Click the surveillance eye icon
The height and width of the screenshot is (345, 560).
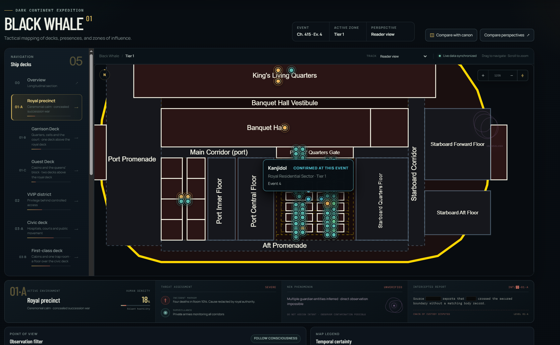[x=165, y=313]
